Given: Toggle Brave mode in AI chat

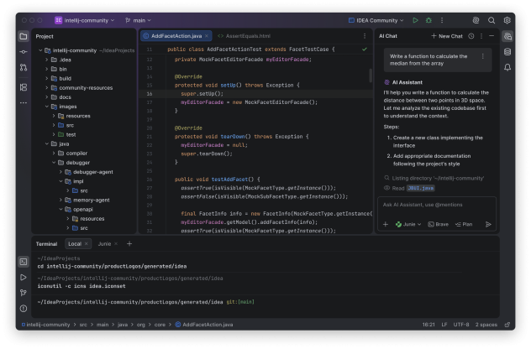Looking at the screenshot, I should tap(437, 224).
